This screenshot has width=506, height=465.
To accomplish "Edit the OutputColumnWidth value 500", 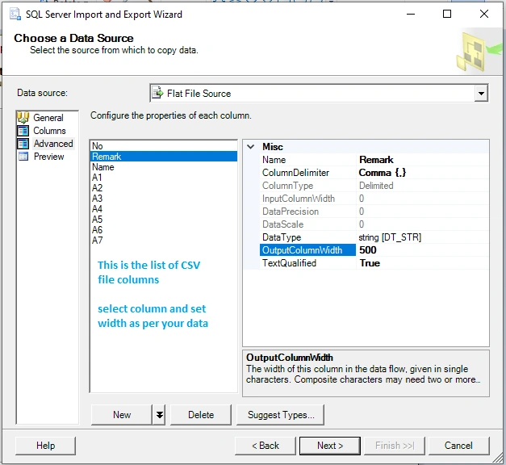I will 422,250.
